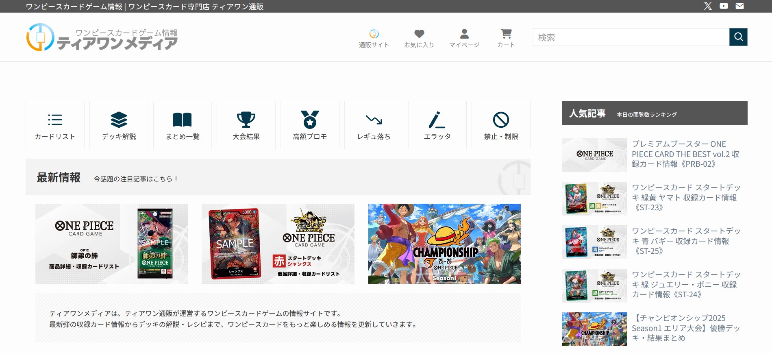This screenshot has width=772, height=353.
Task: Open 禁止・制限 prohibited icon tile
Action: point(501,125)
